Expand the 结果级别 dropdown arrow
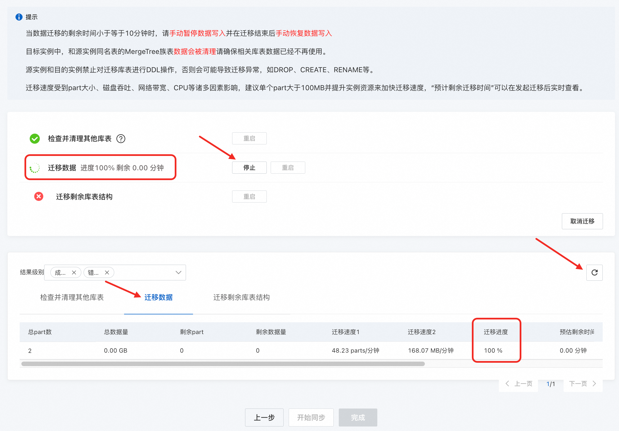This screenshot has width=619, height=431. (x=178, y=273)
